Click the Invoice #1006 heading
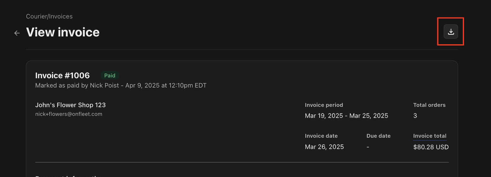This screenshot has height=177, width=491. pyautogui.click(x=62, y=75)
